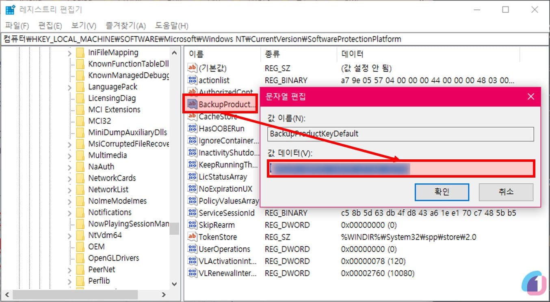Click the 값 이름 field showing BackupProductKeyDefault
This screenshot has height=302, width=550.
[x=401, y=134]
